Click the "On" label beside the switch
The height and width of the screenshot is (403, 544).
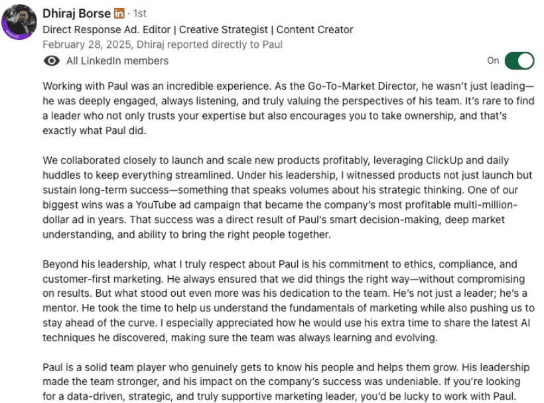tap(493, 60)
